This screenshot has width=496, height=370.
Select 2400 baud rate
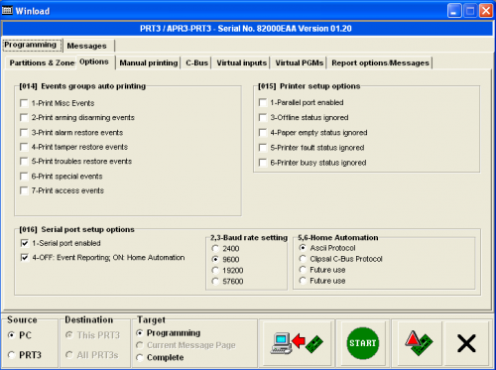click(215, 248)
